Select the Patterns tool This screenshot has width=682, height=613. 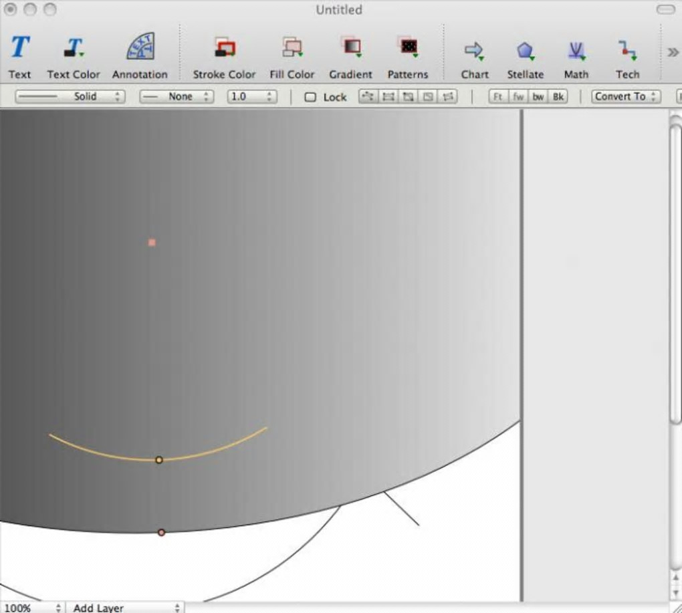[407, 49]
